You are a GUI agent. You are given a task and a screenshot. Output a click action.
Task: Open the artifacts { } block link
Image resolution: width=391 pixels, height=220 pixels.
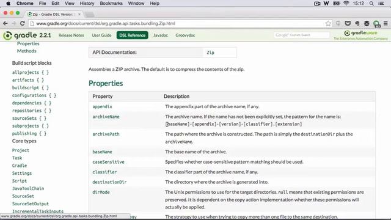pyautogui.click(x=28, y=80)
